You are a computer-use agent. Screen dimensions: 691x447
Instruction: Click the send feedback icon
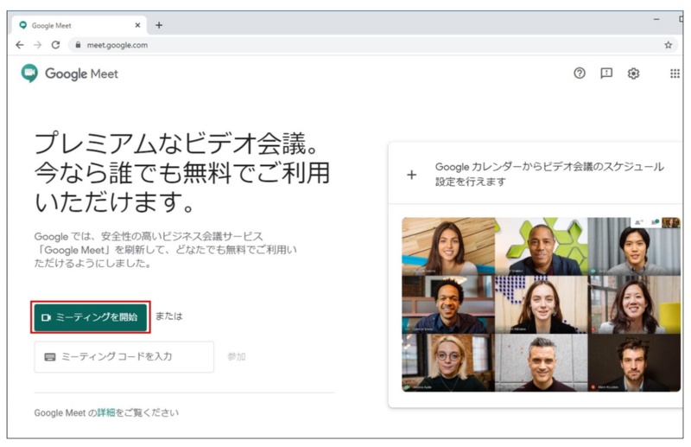(x=606, y=73)
